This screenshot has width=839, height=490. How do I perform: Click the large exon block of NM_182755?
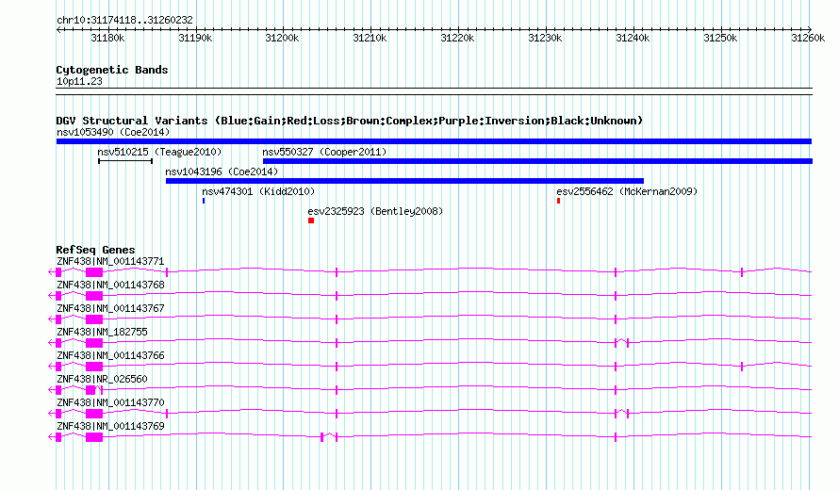click(94, 343)
